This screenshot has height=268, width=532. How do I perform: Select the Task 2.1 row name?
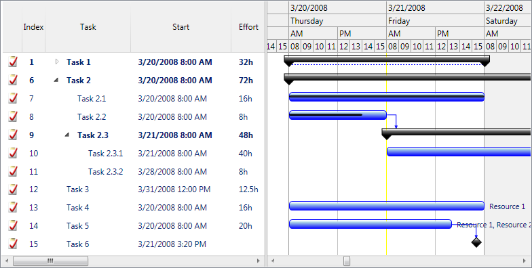[x=92, y=99]
